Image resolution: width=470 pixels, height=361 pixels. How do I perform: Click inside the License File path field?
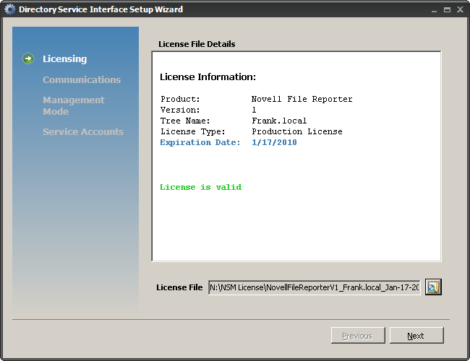[x=314, y=287]
